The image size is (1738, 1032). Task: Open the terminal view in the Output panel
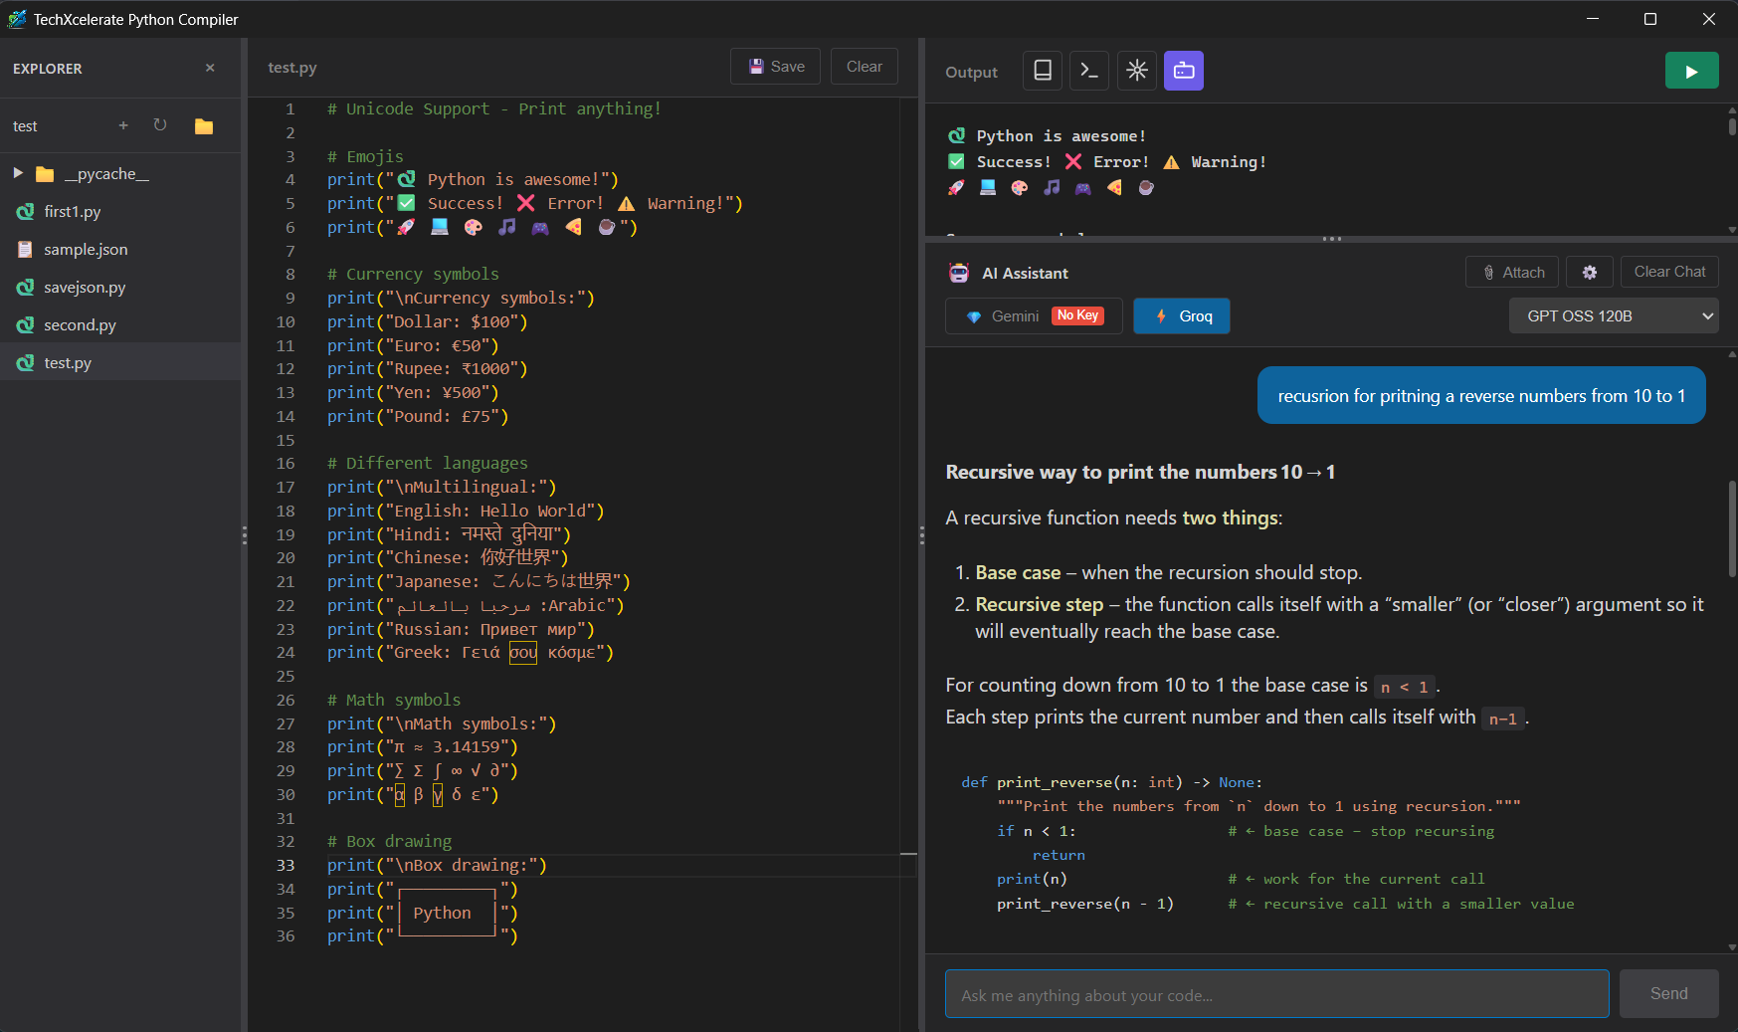(1088, 70)
